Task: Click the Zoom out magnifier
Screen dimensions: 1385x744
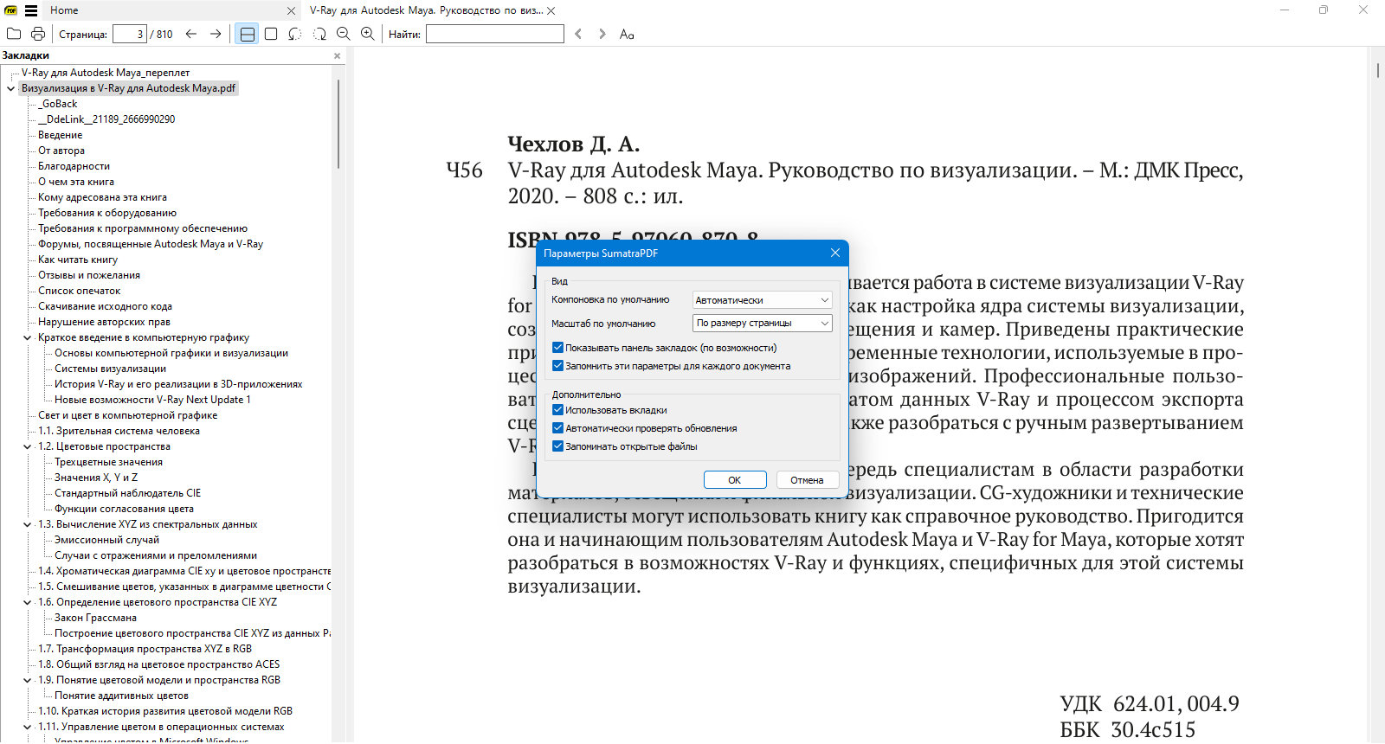Action: tap(344, 34)
